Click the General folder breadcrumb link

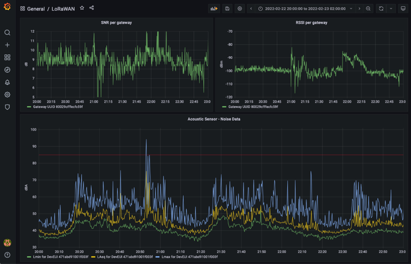point(36,8)
